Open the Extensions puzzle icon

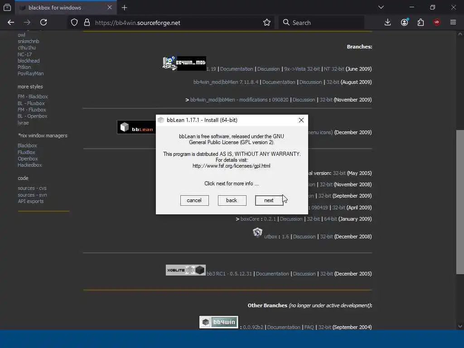point(420,23)
